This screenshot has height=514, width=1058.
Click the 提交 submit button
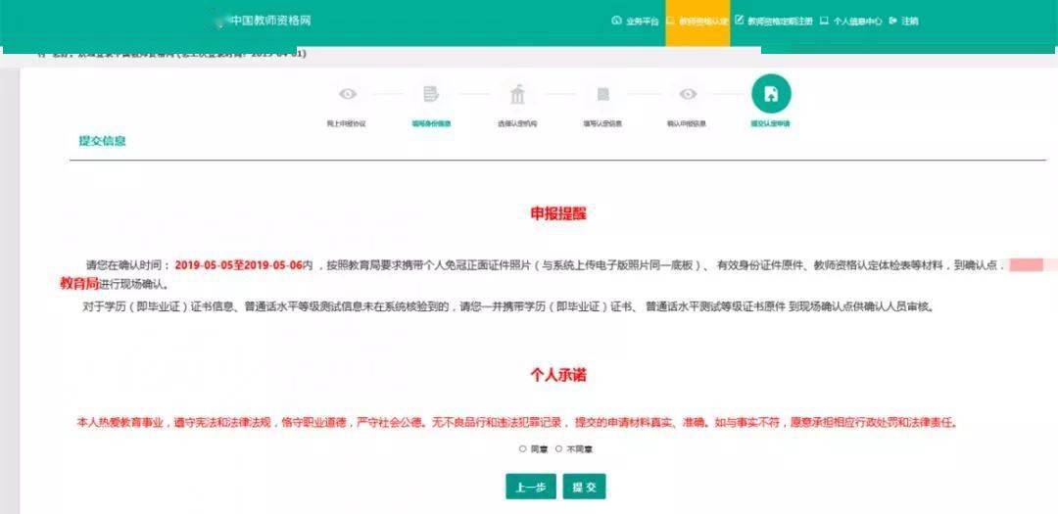click(584, 487)
